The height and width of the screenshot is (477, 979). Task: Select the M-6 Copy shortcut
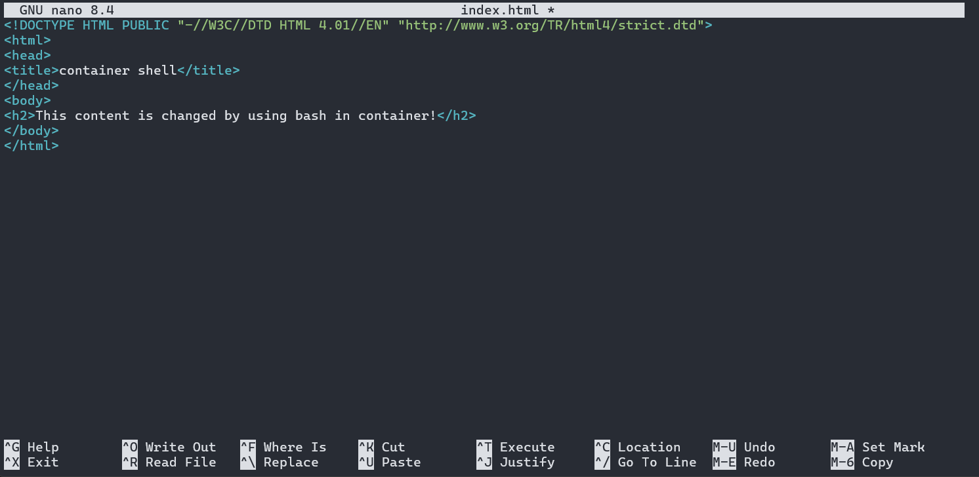tap(862, 462)
